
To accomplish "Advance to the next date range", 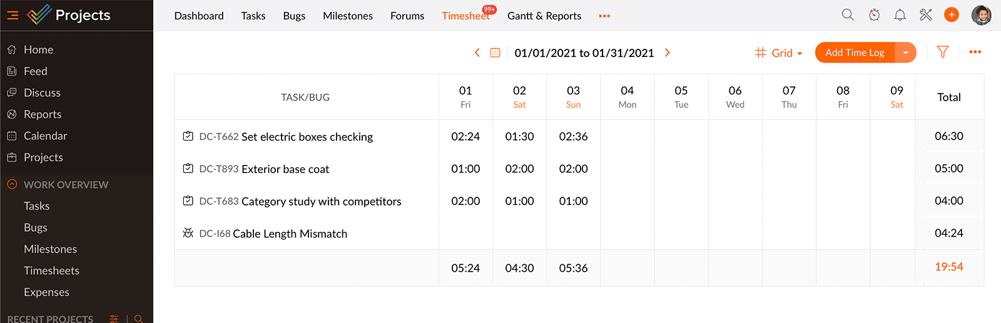I will [x=668, y=53].
